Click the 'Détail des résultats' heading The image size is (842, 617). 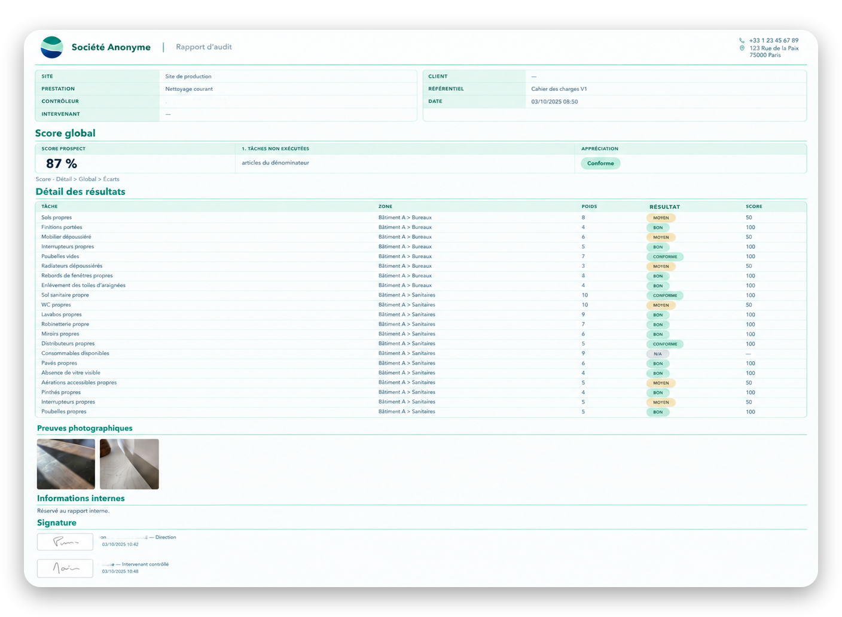click(80, 192)
